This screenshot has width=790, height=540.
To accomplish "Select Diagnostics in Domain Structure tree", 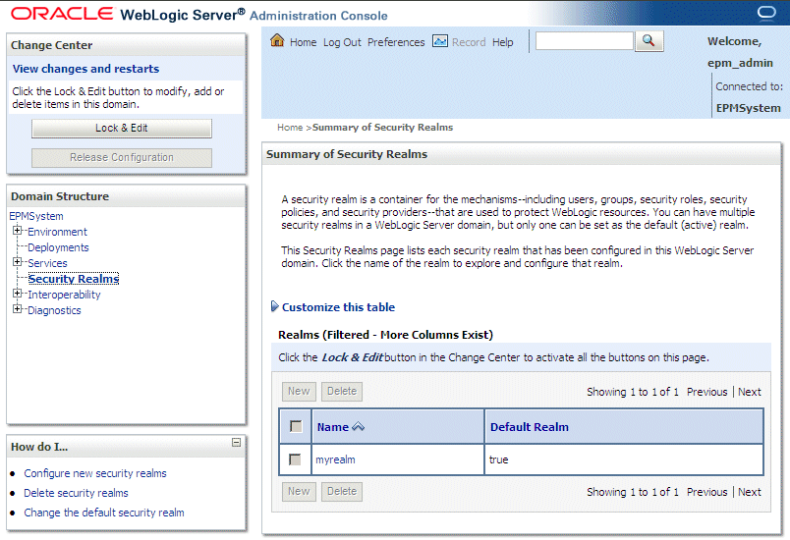I will coord(54,310).
